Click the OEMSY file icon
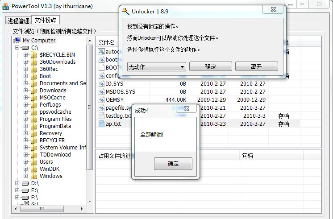This screenshot has width=333, height=219. [x=101, y=99]
